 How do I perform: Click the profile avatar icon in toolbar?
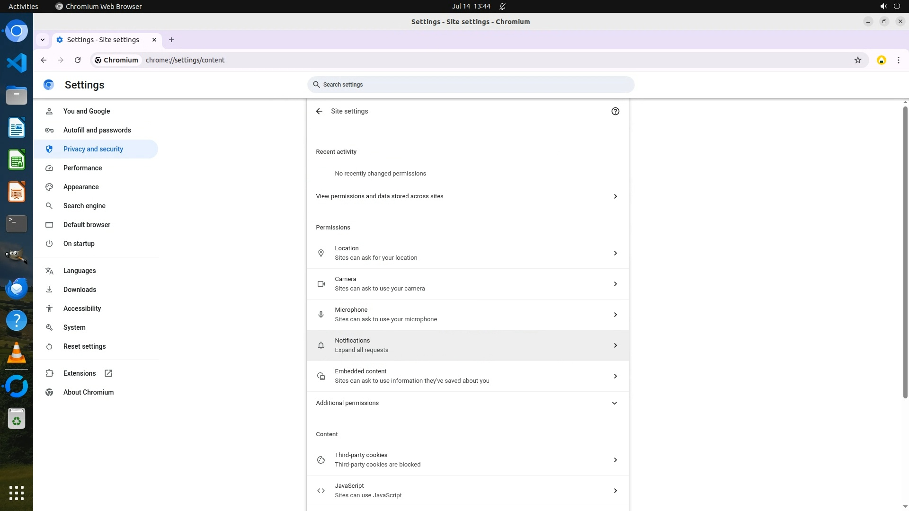click(x=881, y=60)
